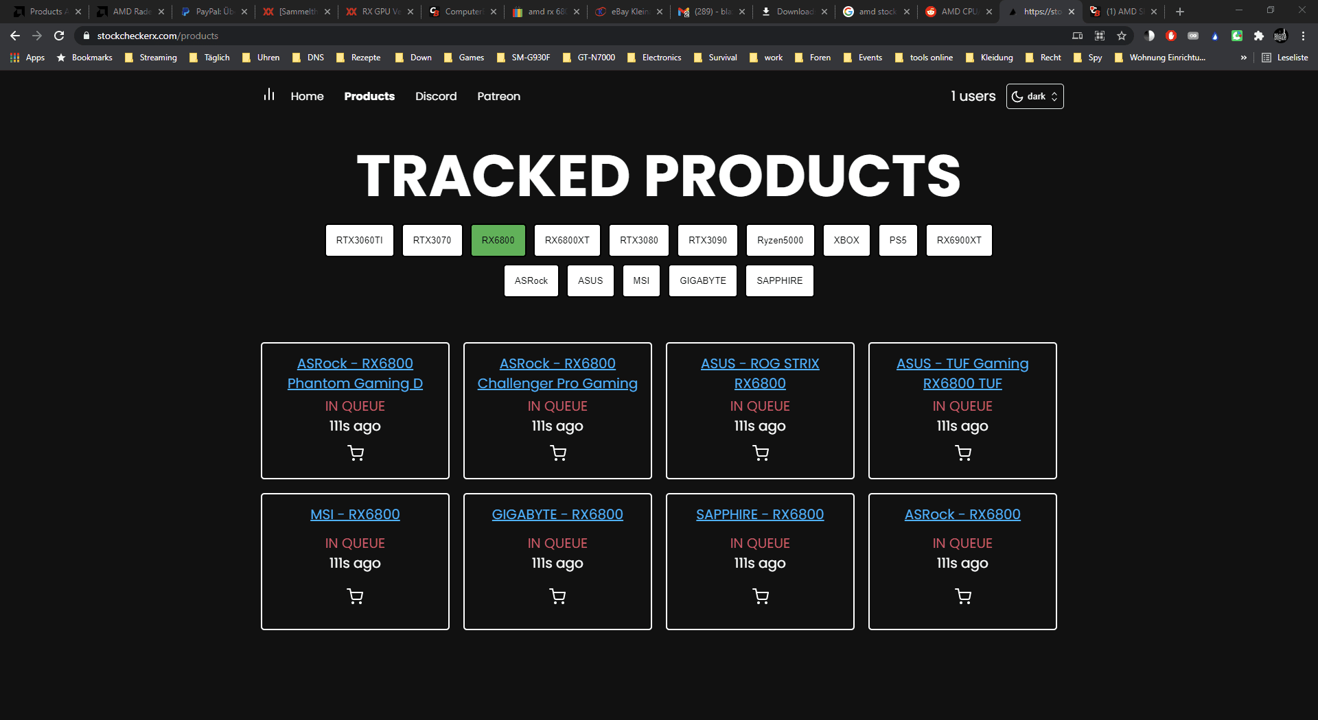Screen dimensions: 1318x720
Task: Open the ASRock - RX6800 Challenger Pro Gaming link
Action: coord(557,374)
